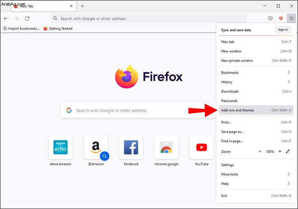Open a new tab with plus button

click(x=83, y=6)
